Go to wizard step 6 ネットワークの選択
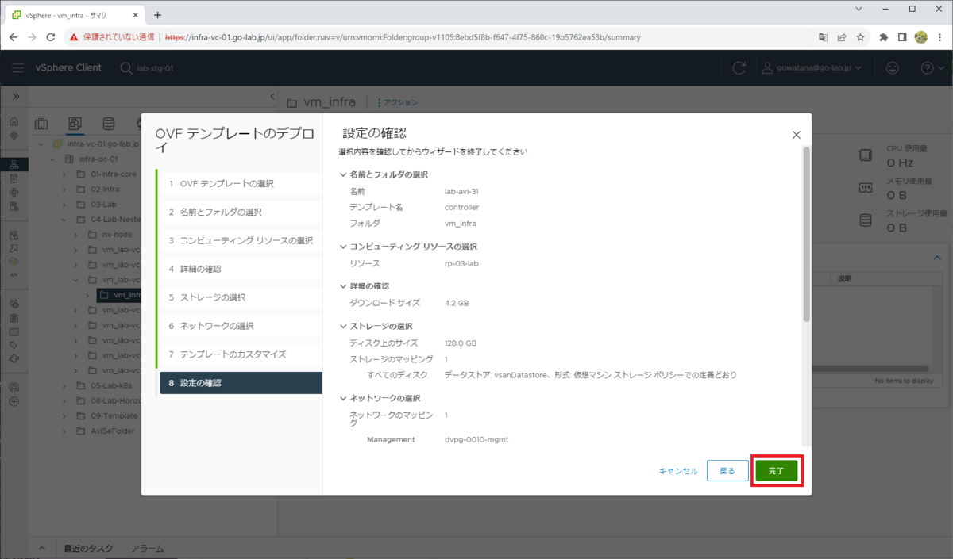The image size is (953, 559). tap(240, 326)
